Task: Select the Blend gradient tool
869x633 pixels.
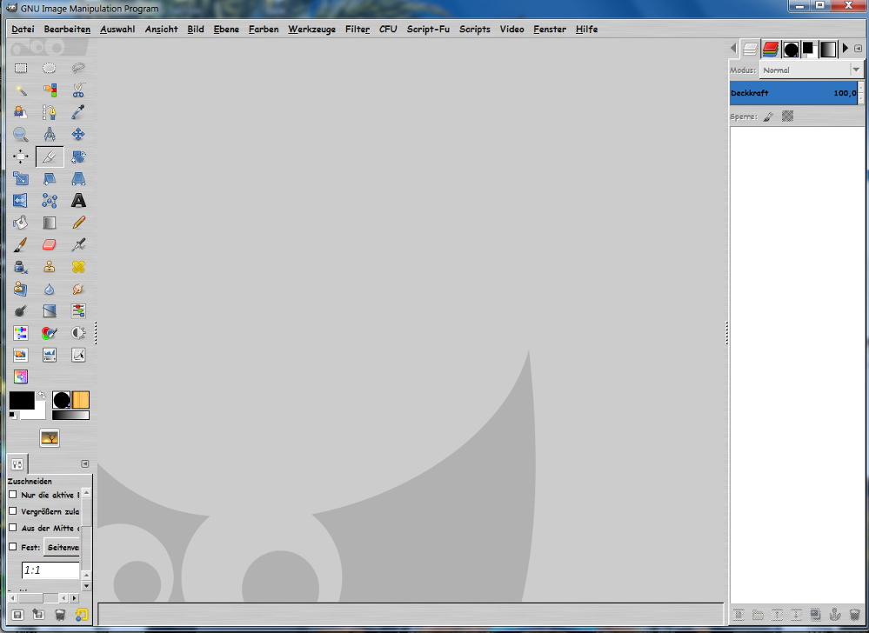Action: pos(50,223)
